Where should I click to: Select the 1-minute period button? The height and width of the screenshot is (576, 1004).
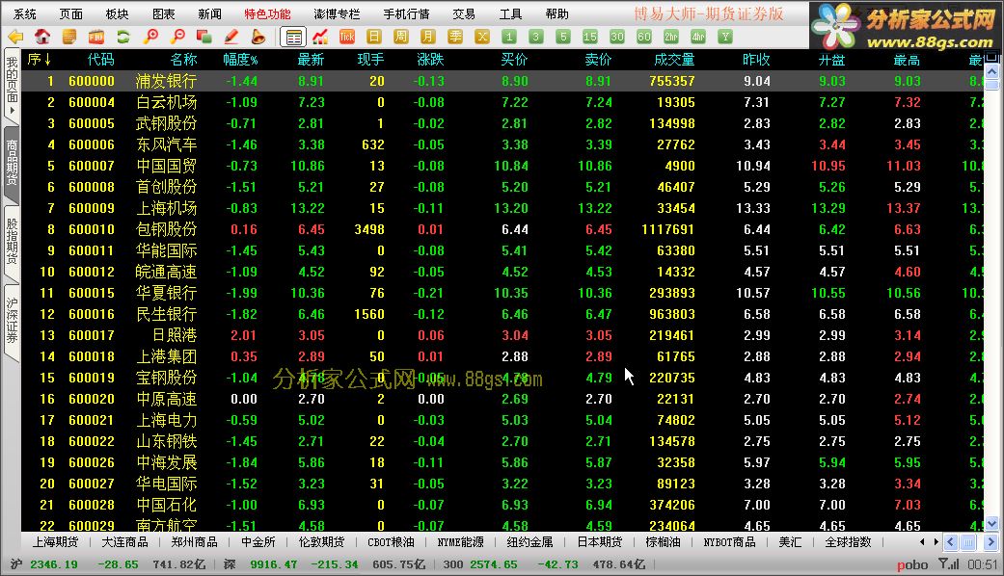(x=509, y=37)
